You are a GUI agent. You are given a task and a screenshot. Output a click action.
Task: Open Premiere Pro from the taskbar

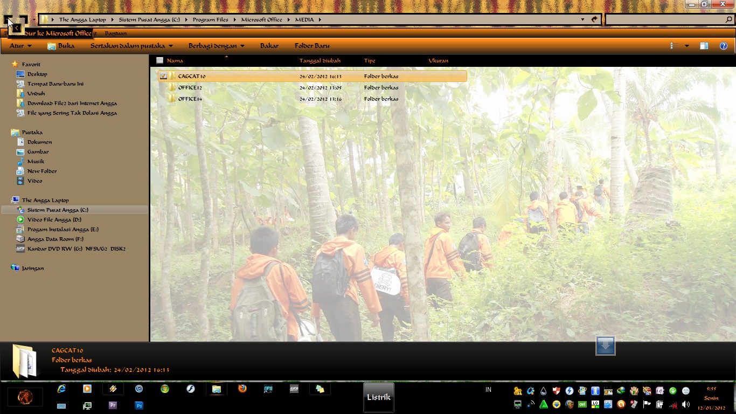click(x=113, y=405)
